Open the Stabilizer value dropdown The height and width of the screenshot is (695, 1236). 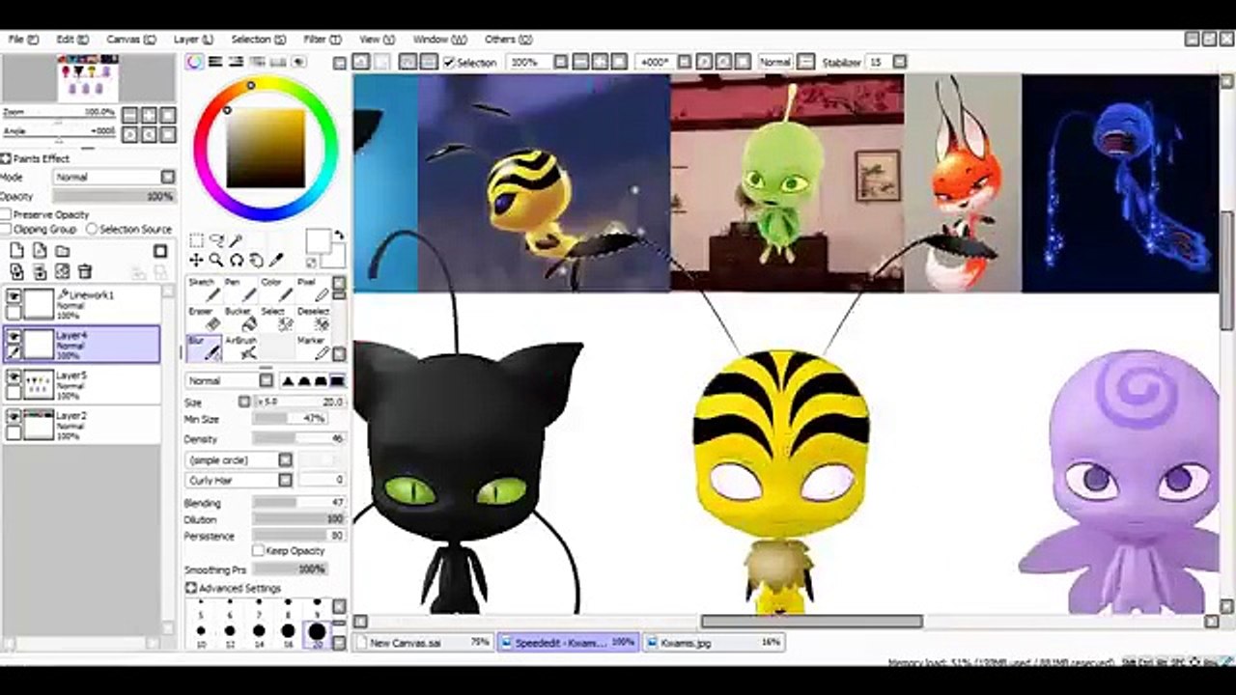(x=900, y=62)
